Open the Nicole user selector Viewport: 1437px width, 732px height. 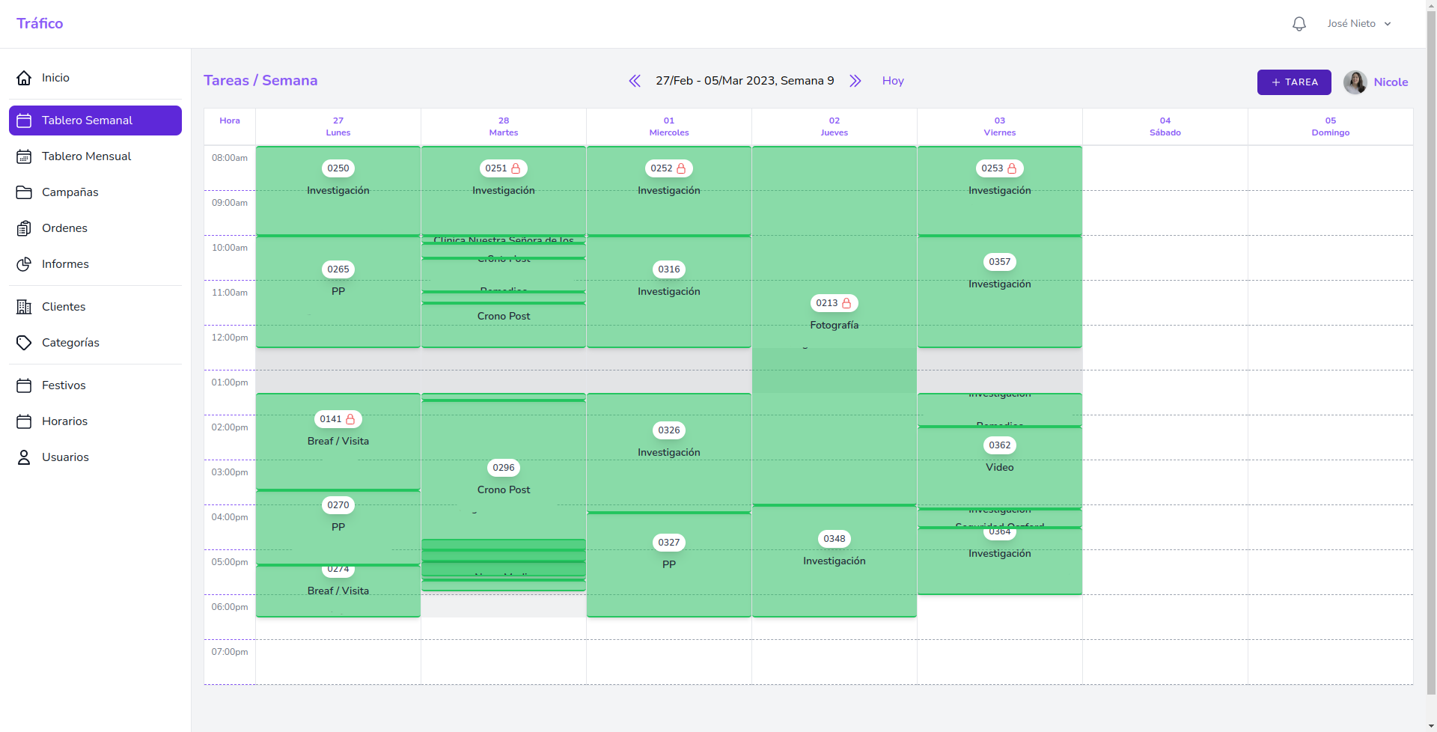(x=1376, y=82)
